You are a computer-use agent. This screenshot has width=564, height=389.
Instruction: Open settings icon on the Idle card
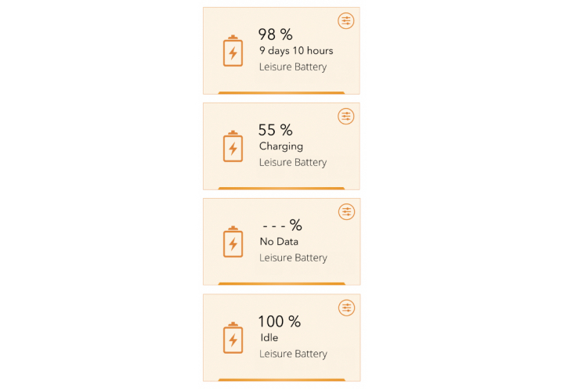pyautogui.click(x=347, y=308)
